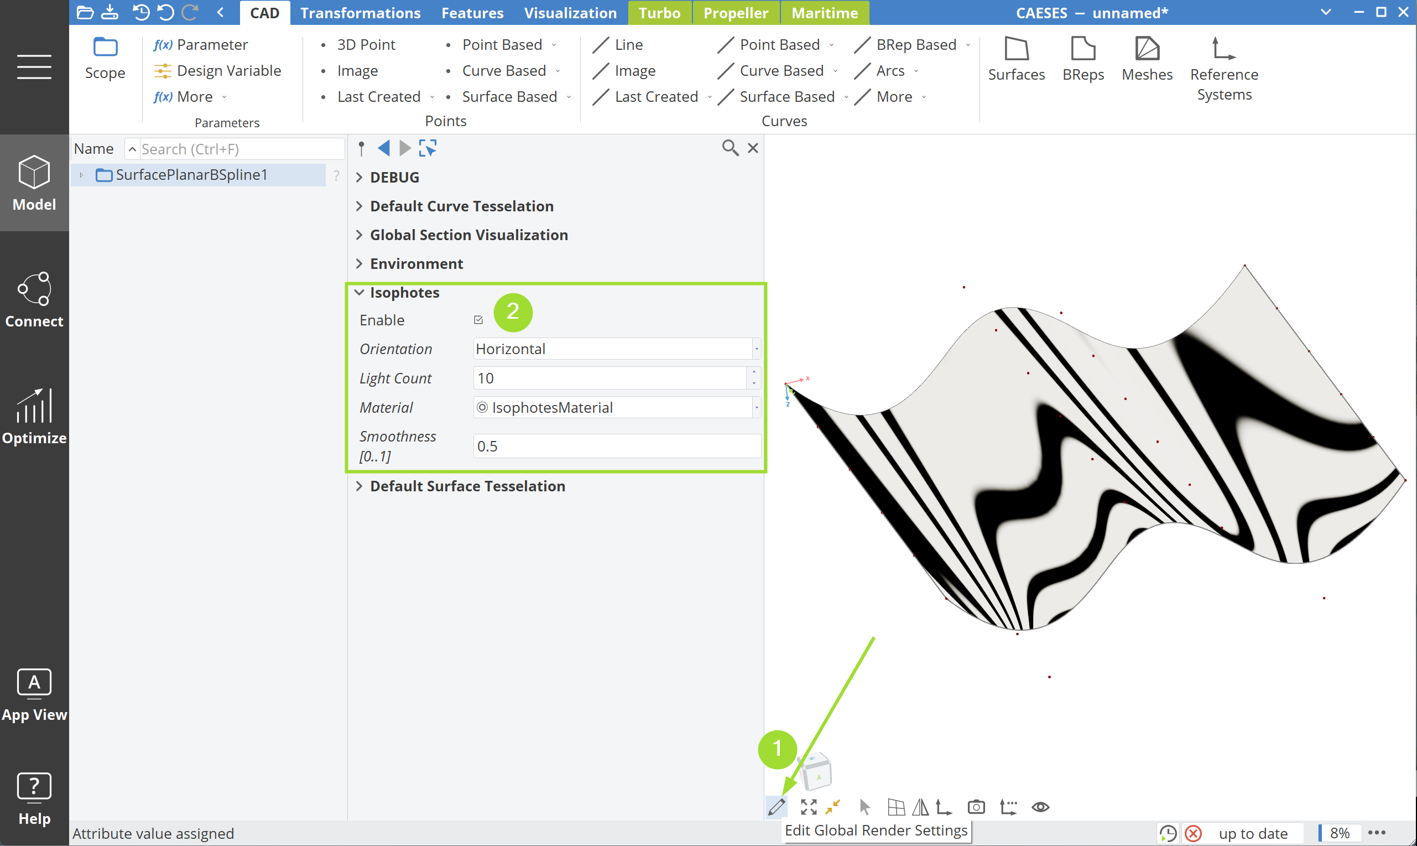The width and height of the screenshot is (1417, 846).
Task: Click Edit Global Render Settings pencil icon
Action: click(777, 807)
